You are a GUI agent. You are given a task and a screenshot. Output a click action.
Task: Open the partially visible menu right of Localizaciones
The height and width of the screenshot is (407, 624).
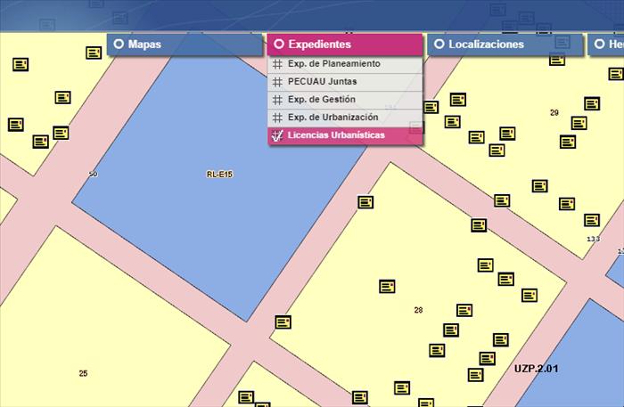coord(606,45)
